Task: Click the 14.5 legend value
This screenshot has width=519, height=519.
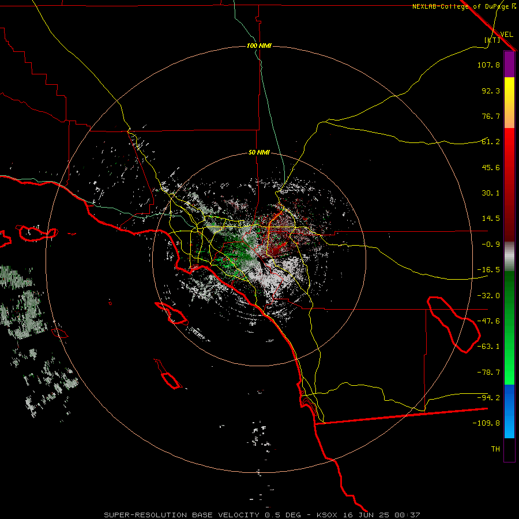Action: (x=491, y=219)
